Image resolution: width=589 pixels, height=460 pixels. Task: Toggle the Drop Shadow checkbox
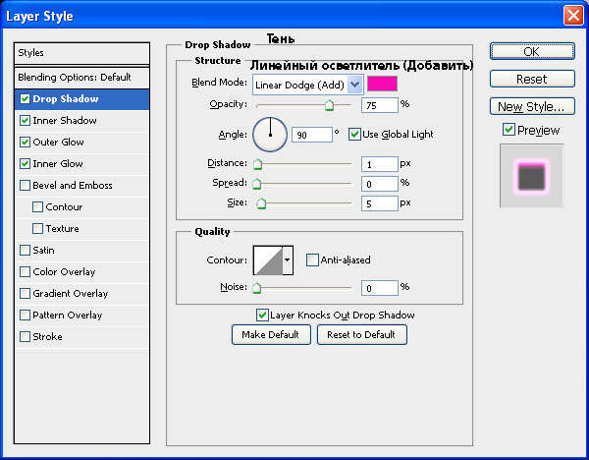point(26,99)
